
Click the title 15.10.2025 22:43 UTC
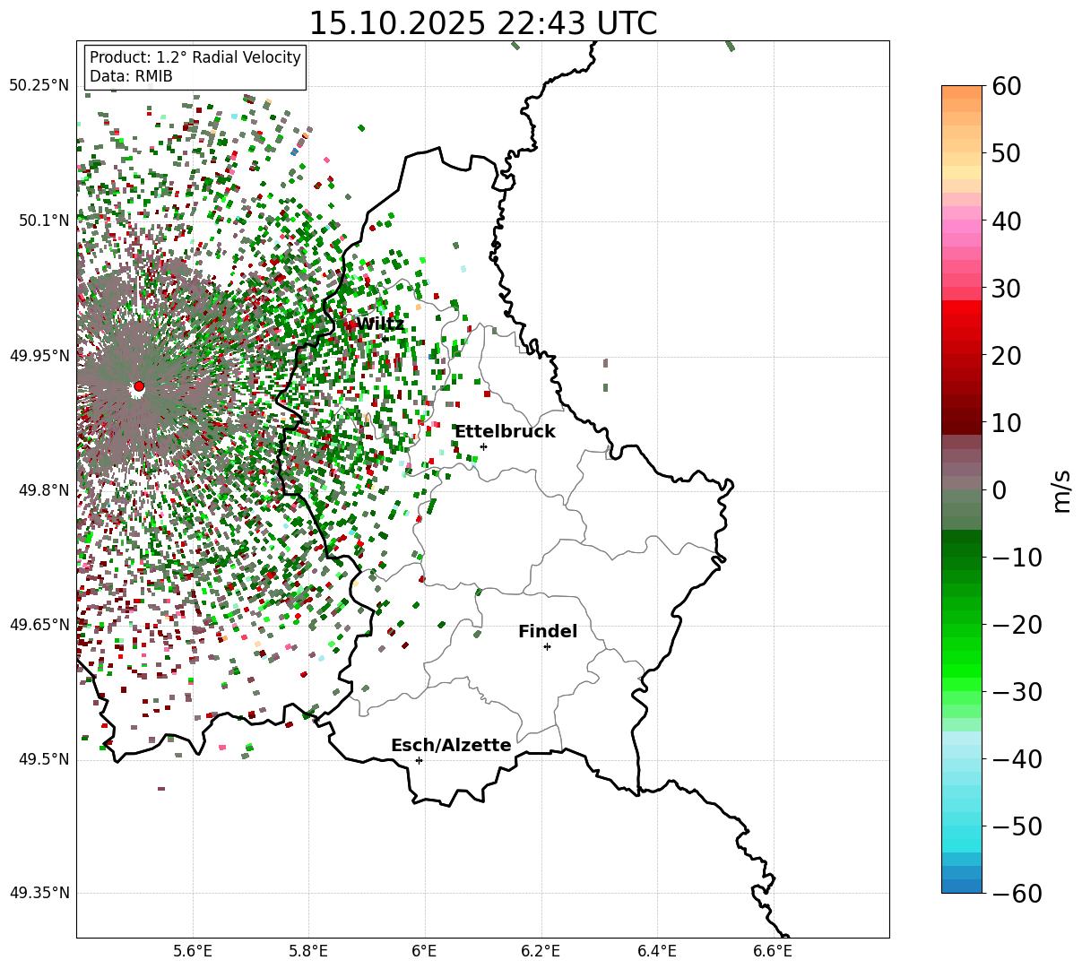482,23
